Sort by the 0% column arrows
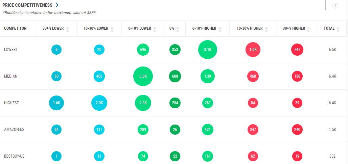This screenshot has height=164, width=348. 178,29
